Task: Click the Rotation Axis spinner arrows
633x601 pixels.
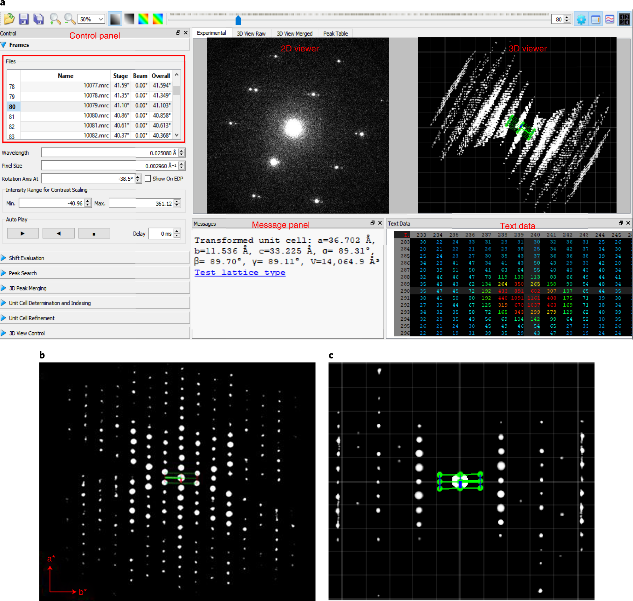Action: (x=138, y=179)
